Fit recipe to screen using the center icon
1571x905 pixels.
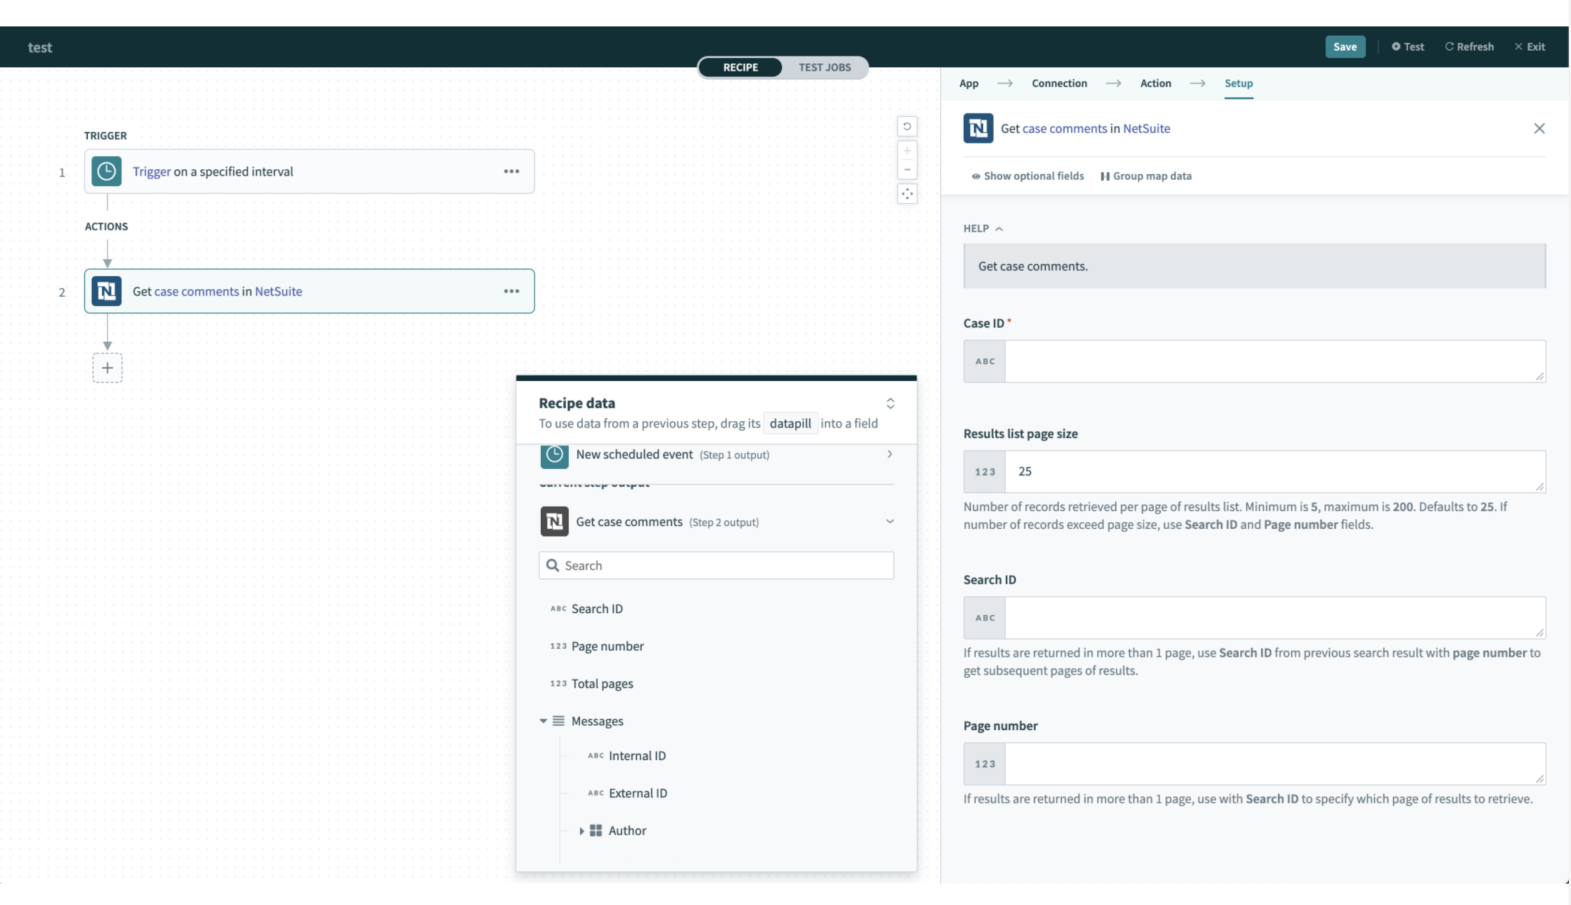(907, 194)
